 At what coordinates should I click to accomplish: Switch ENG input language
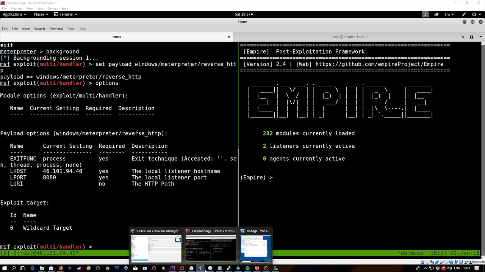[457, 268]
